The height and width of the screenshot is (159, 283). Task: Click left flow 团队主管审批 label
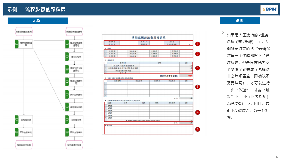tap(26, 132)
